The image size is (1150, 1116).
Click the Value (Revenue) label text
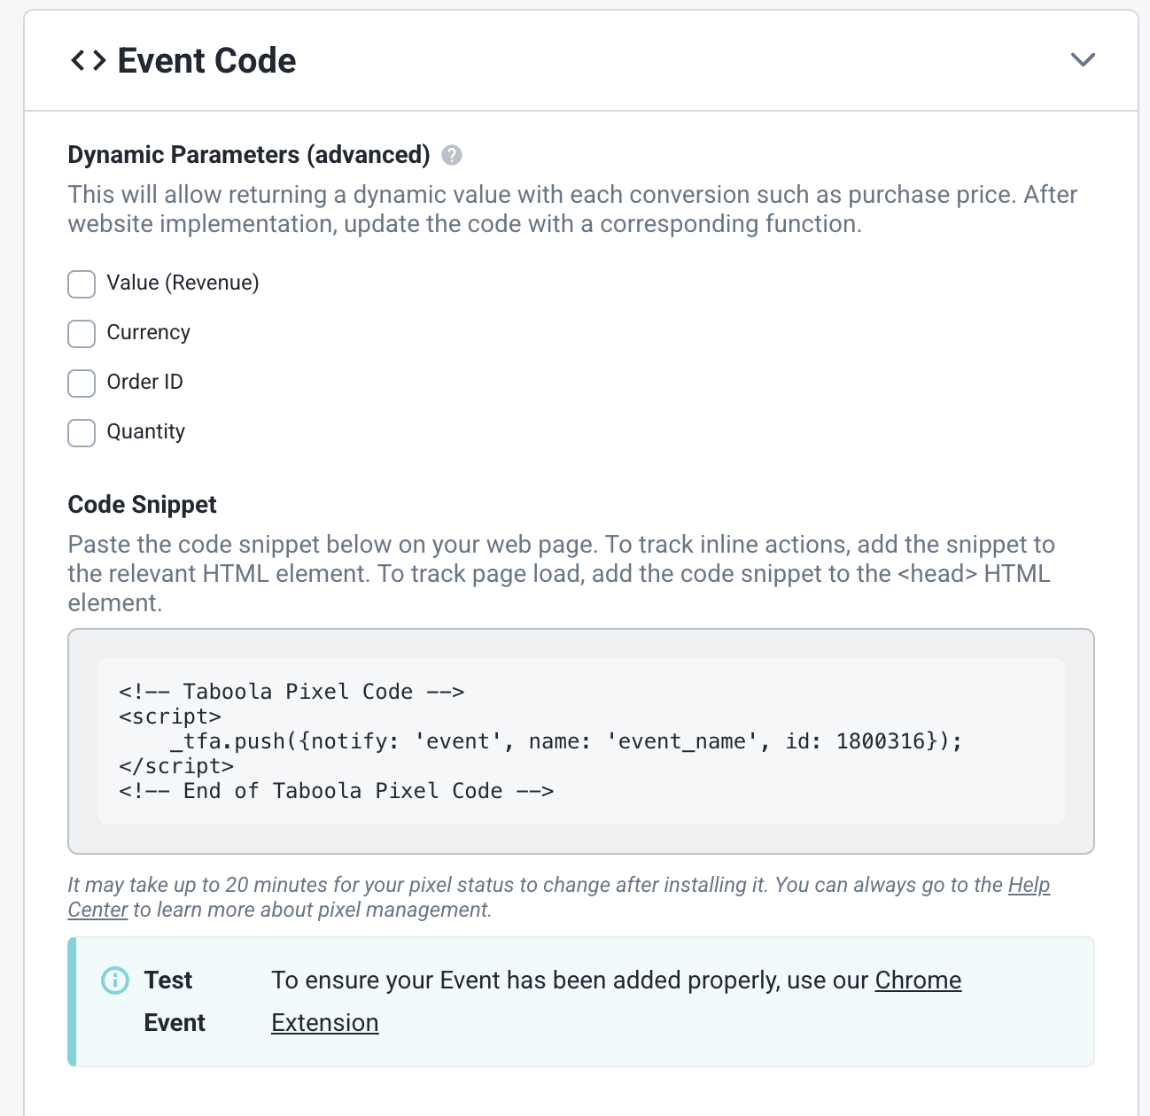pyautogui.click(x=183, y=283)
